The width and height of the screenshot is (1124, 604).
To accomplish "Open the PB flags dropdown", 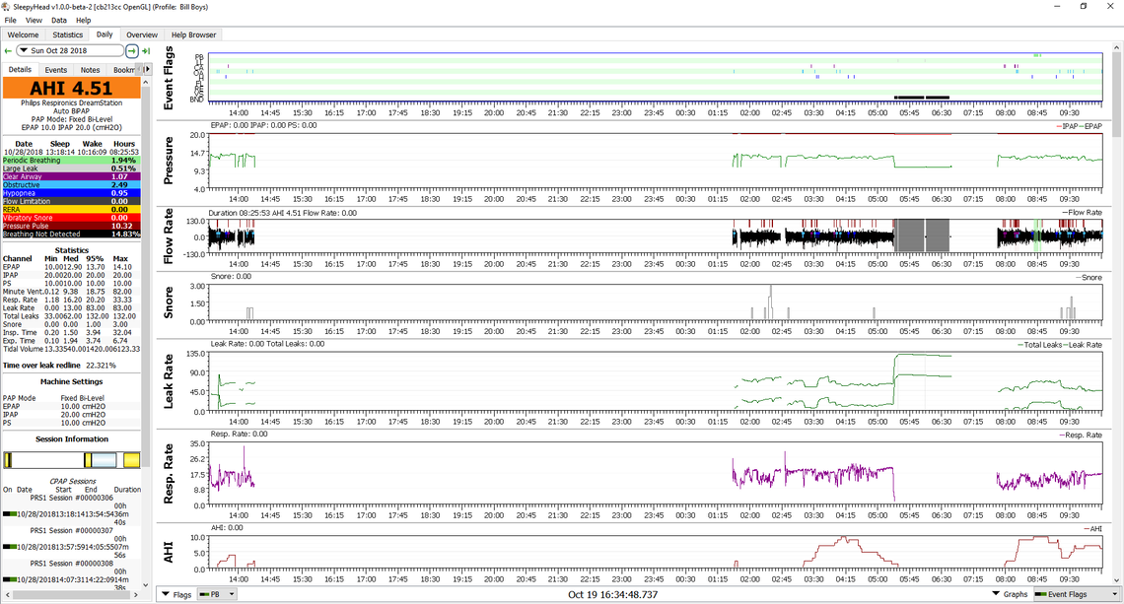I will [217, 595].
